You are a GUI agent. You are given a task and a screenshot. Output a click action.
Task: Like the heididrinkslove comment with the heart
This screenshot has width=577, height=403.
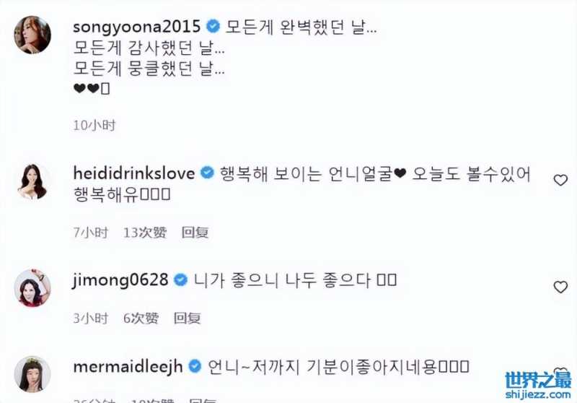click(560, 180)
